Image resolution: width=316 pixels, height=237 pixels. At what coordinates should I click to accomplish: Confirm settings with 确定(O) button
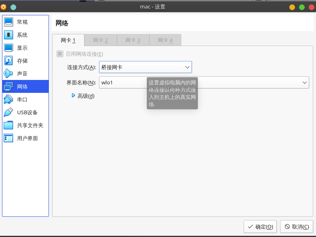tap(260, 227)
